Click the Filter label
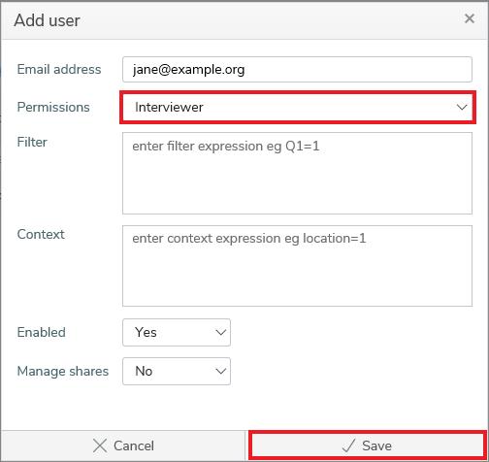Screen dimensions: 489x462 tap(32, 142)
